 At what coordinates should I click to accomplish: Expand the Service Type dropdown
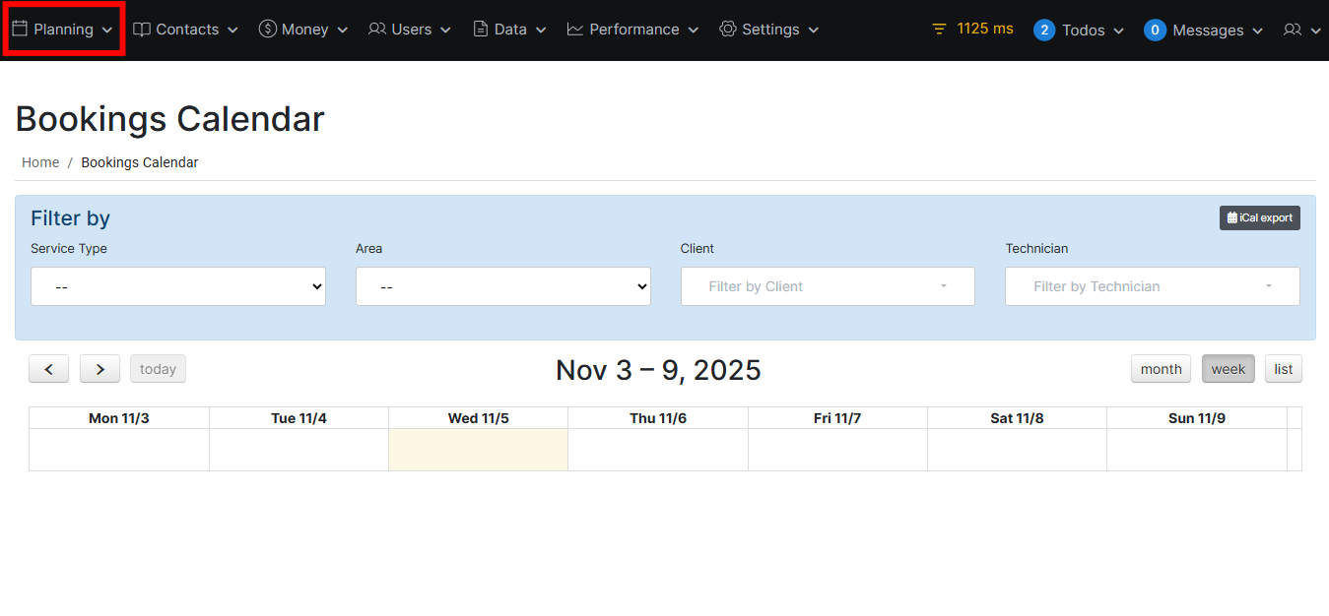[178, 286]
